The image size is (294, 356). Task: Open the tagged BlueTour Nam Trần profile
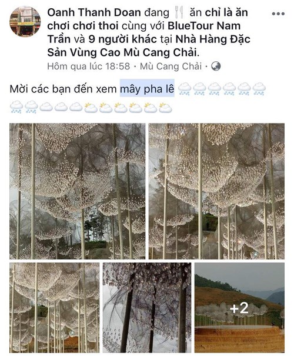point(144,32)
